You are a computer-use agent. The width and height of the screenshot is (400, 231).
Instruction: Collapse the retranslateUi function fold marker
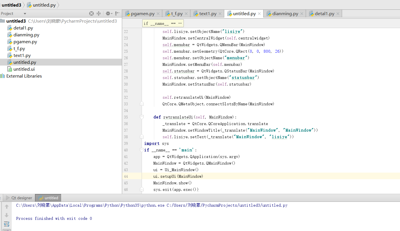(x=142, y=117)
